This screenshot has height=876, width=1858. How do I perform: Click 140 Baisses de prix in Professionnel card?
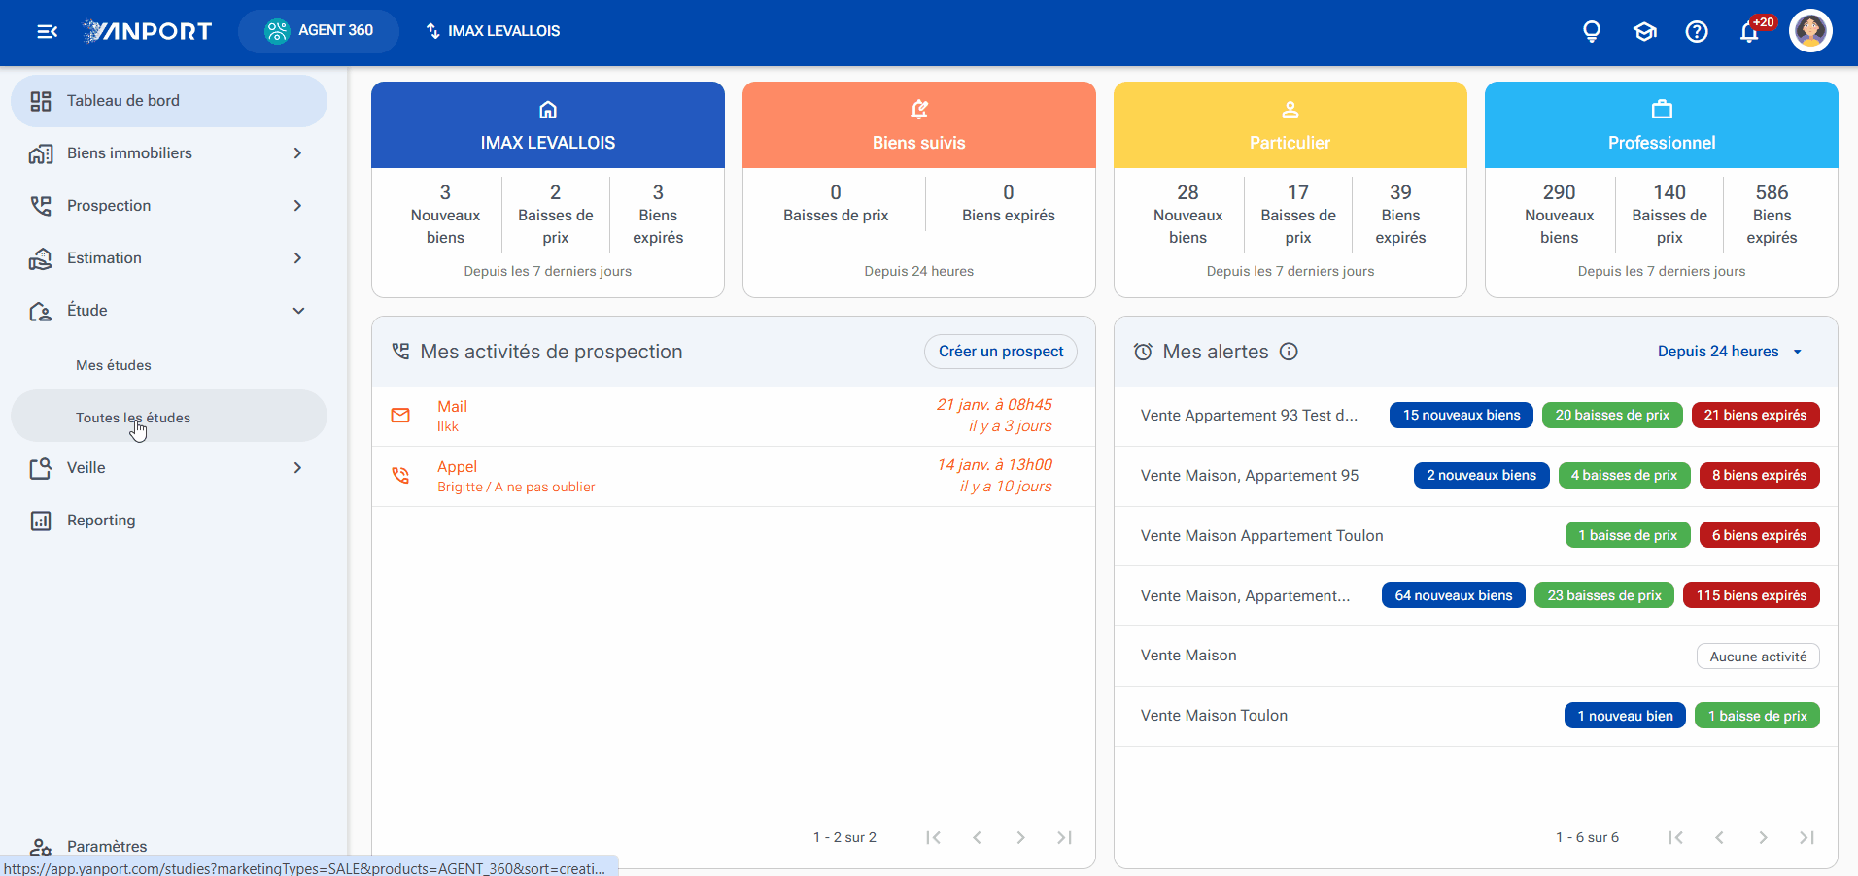(x=1669, y=215)
